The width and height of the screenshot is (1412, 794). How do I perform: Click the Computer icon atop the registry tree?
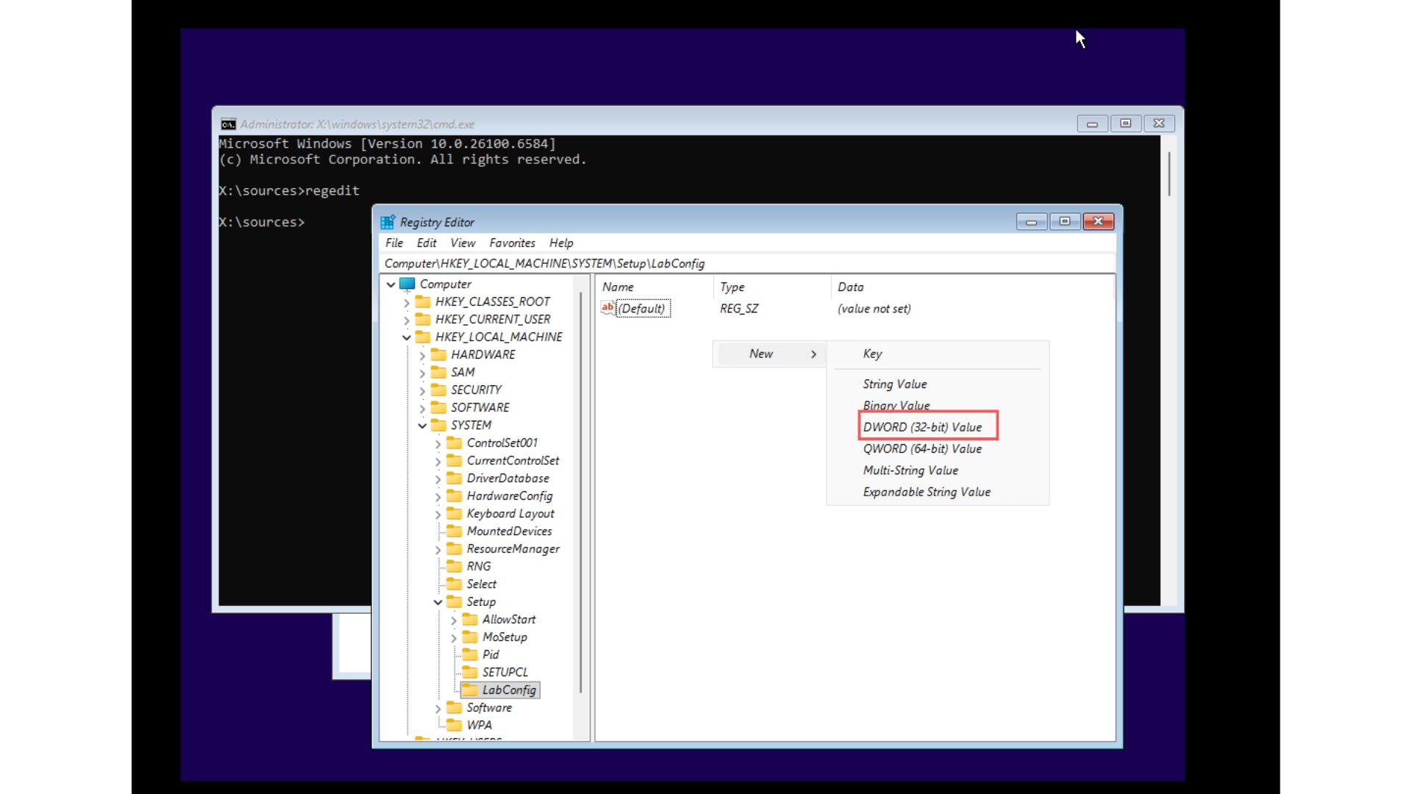pyautogui.click(x=407, y=284)
